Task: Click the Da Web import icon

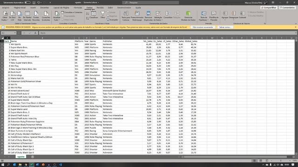Action: (x=20, y=16)
